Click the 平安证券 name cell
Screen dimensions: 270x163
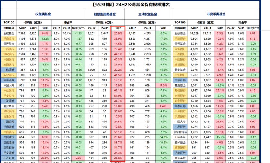(x=9, y=153)
